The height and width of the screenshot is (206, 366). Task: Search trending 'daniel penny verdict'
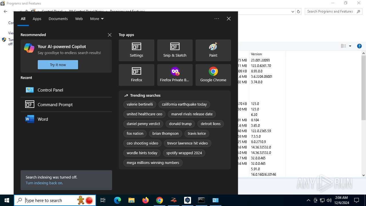[143, 124]
